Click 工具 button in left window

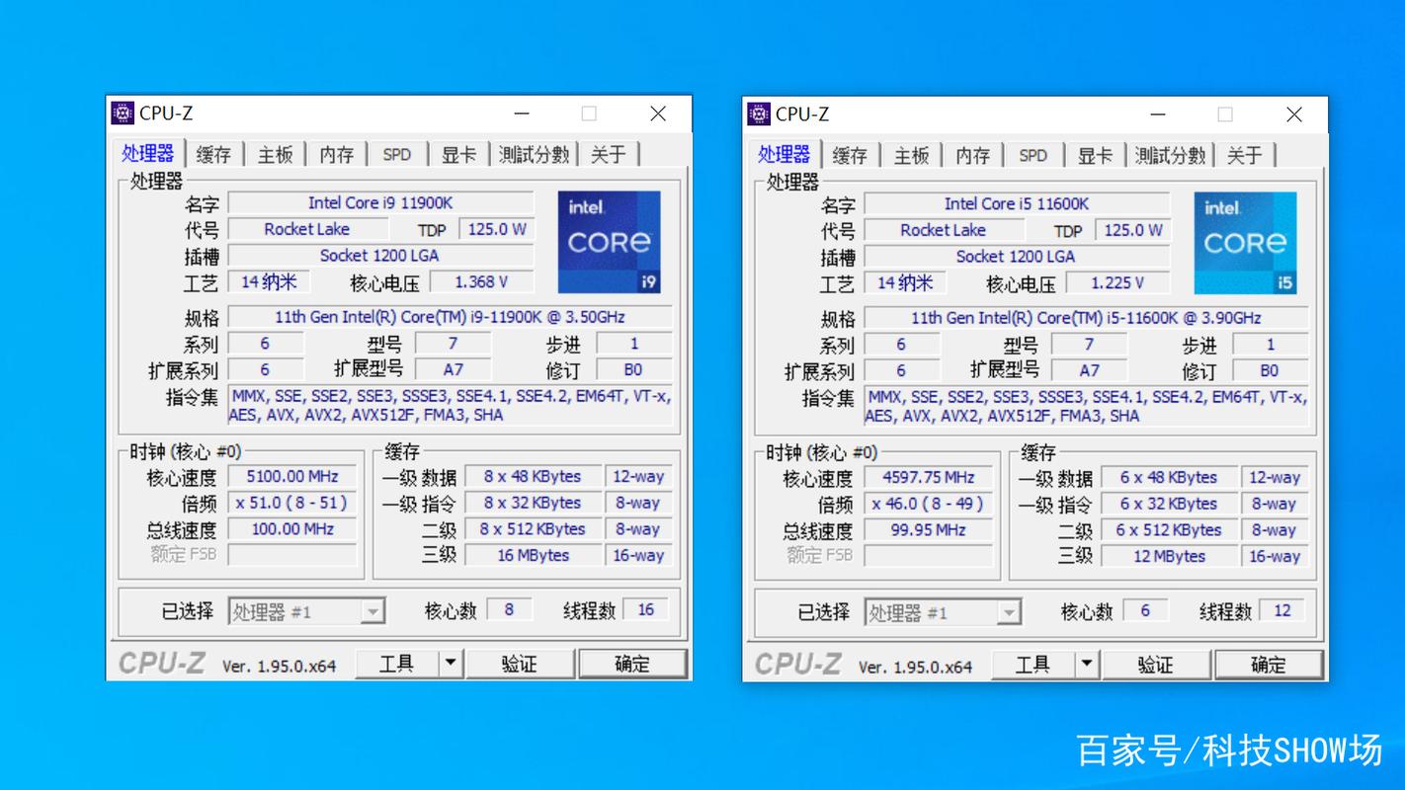(397, 664)
